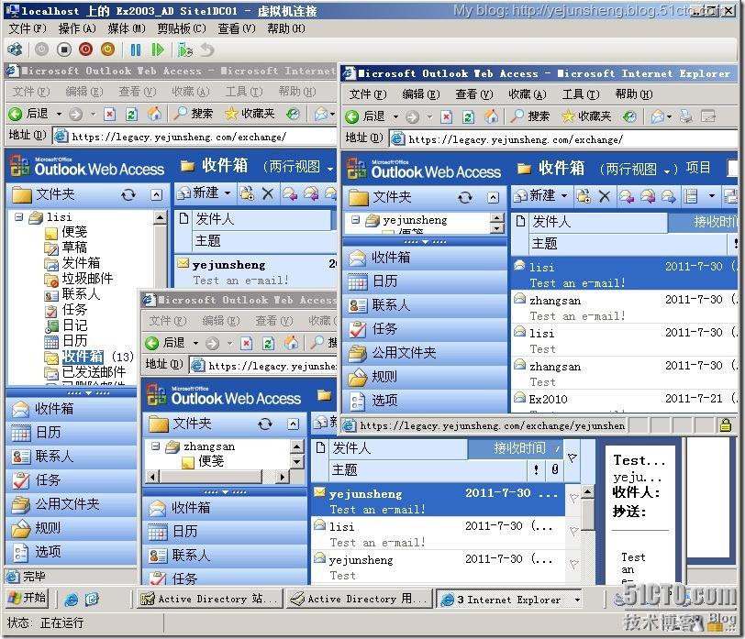Viewport: 745px width, 639px height.
Task: Click the VM Turn Off (stop) button
Action: click(64, 50)
